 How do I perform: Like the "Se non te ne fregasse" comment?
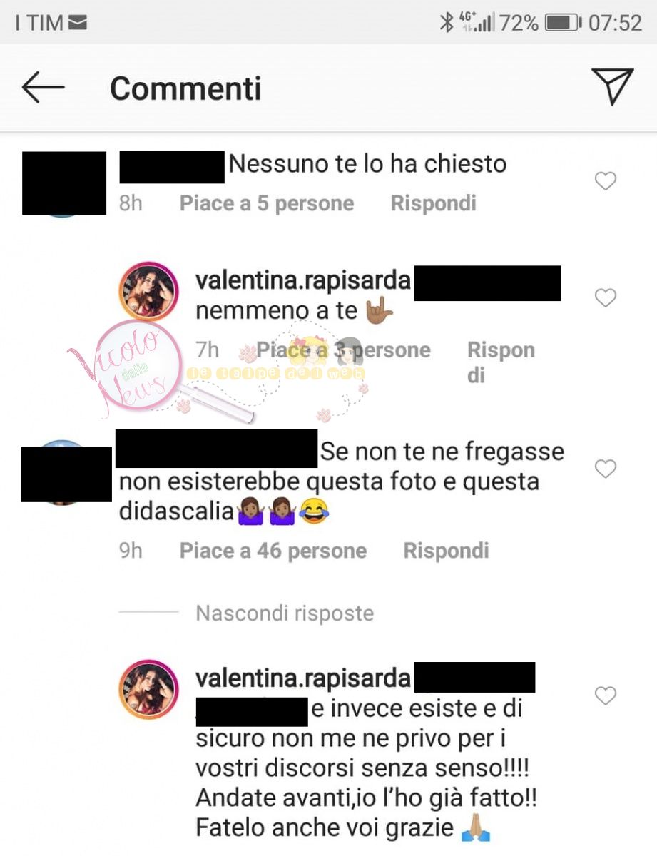[605, 469]
